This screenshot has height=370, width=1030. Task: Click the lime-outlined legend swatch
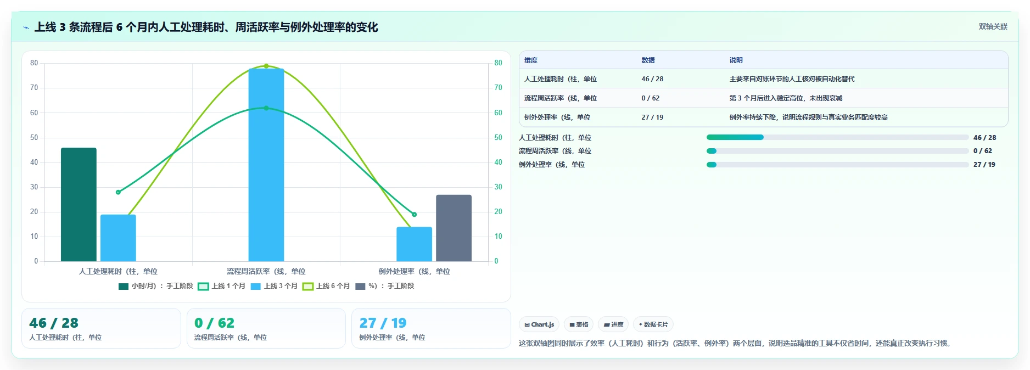[307, 286]
